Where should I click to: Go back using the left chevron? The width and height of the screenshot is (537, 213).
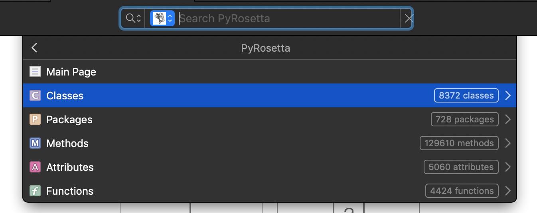click(34, 48)
